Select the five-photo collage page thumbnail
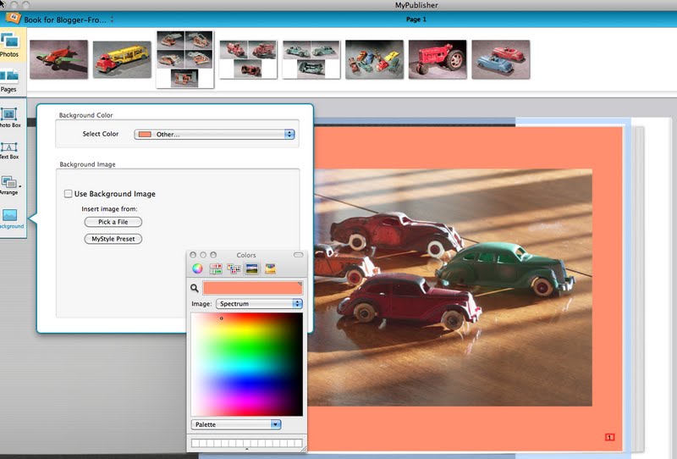The width and height of the screenshot is (677, 459). point(184,59)
